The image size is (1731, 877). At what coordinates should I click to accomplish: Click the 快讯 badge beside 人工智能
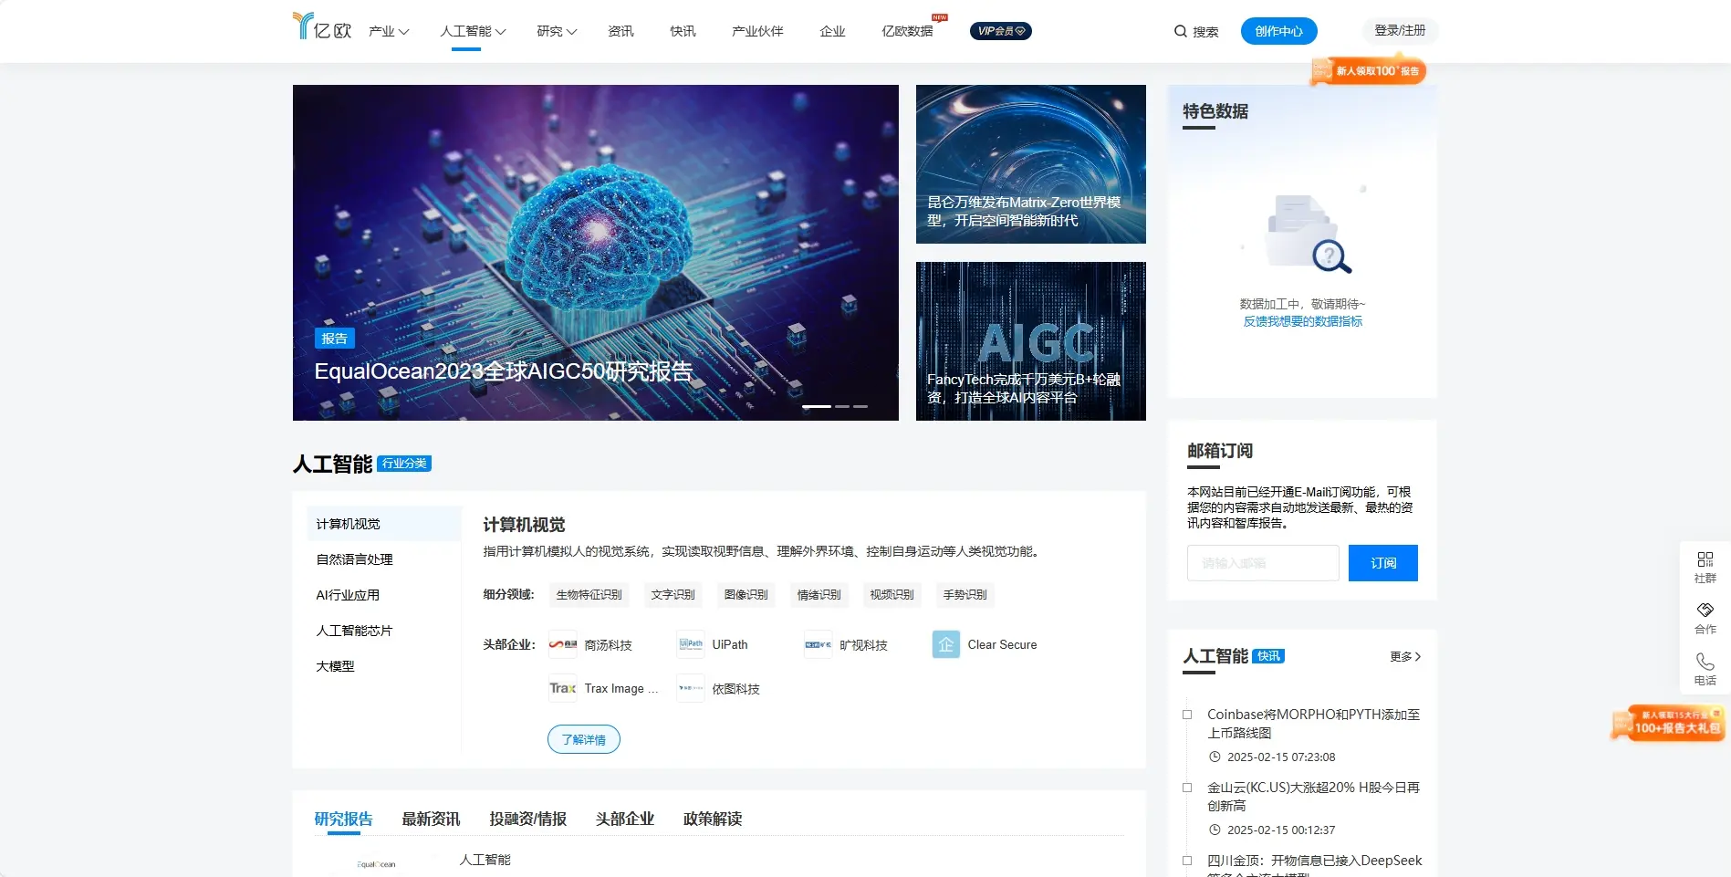(x=1268, y=656)
